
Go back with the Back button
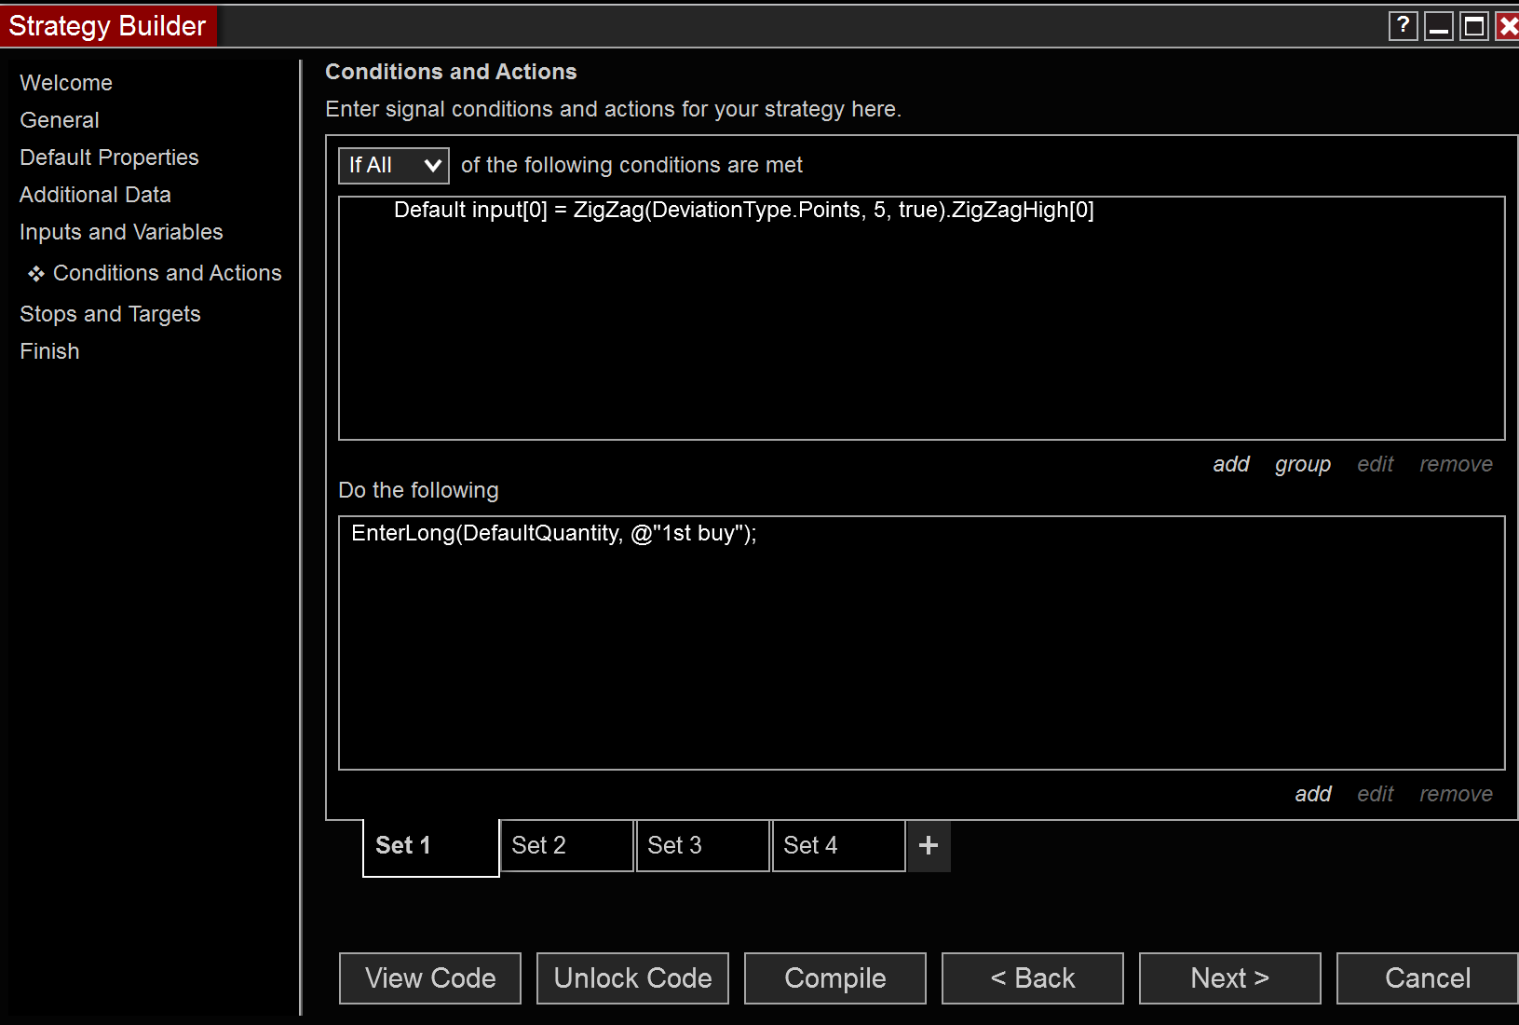point(1033,978)
